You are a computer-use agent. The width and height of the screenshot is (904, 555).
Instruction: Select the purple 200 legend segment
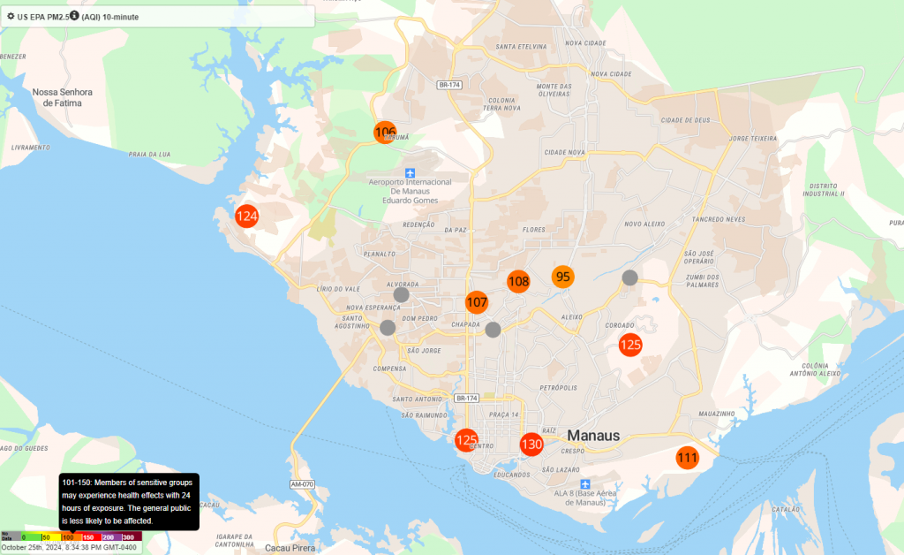click(111, 536)
